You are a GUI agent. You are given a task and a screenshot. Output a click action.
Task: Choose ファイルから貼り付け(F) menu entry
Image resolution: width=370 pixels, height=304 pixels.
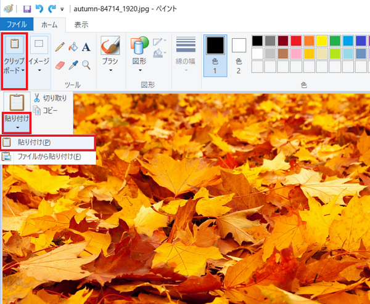(x=48, y=156)
